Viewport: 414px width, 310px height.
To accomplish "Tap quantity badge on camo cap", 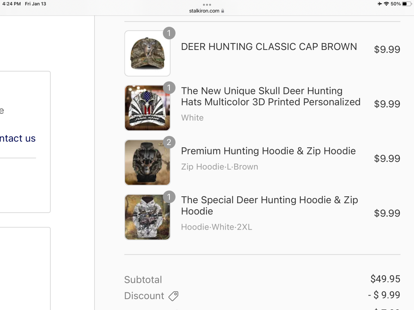I will coord(169,33).
